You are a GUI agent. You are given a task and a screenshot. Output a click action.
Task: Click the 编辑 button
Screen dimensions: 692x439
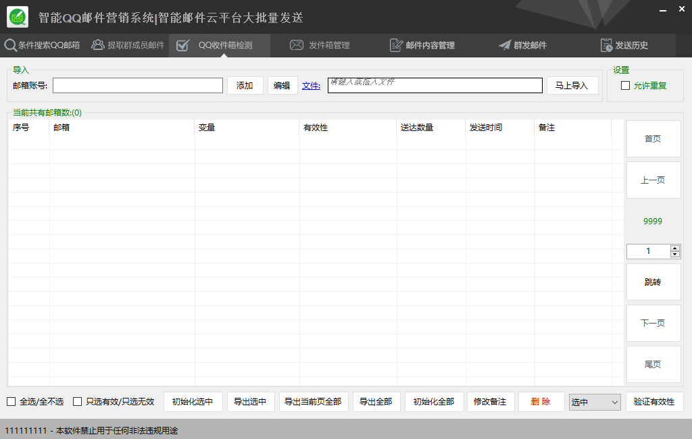point(282,86)
